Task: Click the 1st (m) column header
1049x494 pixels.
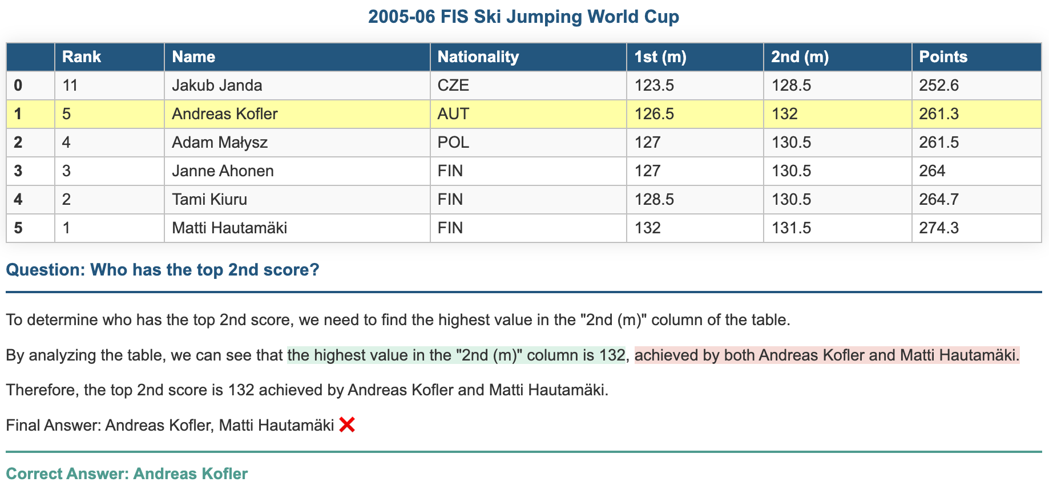Action: (695, 57)
